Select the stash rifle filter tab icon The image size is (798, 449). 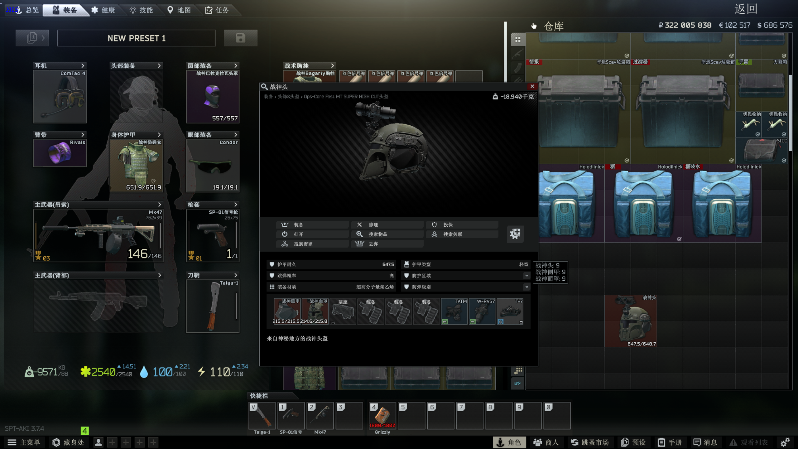click(518, 54)
